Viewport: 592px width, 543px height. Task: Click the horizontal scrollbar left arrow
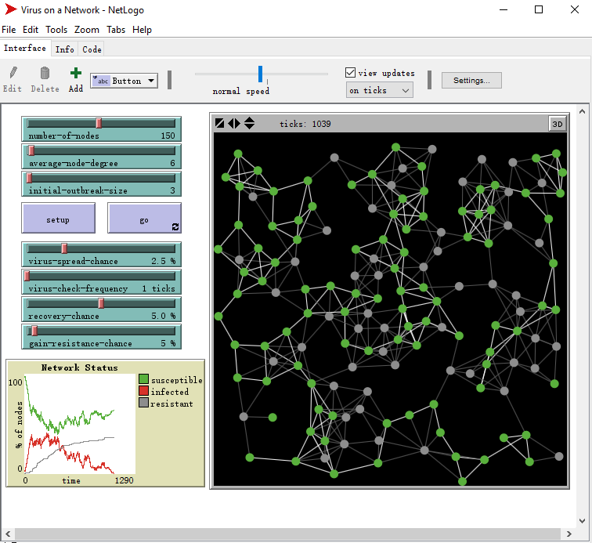point(8,534)
